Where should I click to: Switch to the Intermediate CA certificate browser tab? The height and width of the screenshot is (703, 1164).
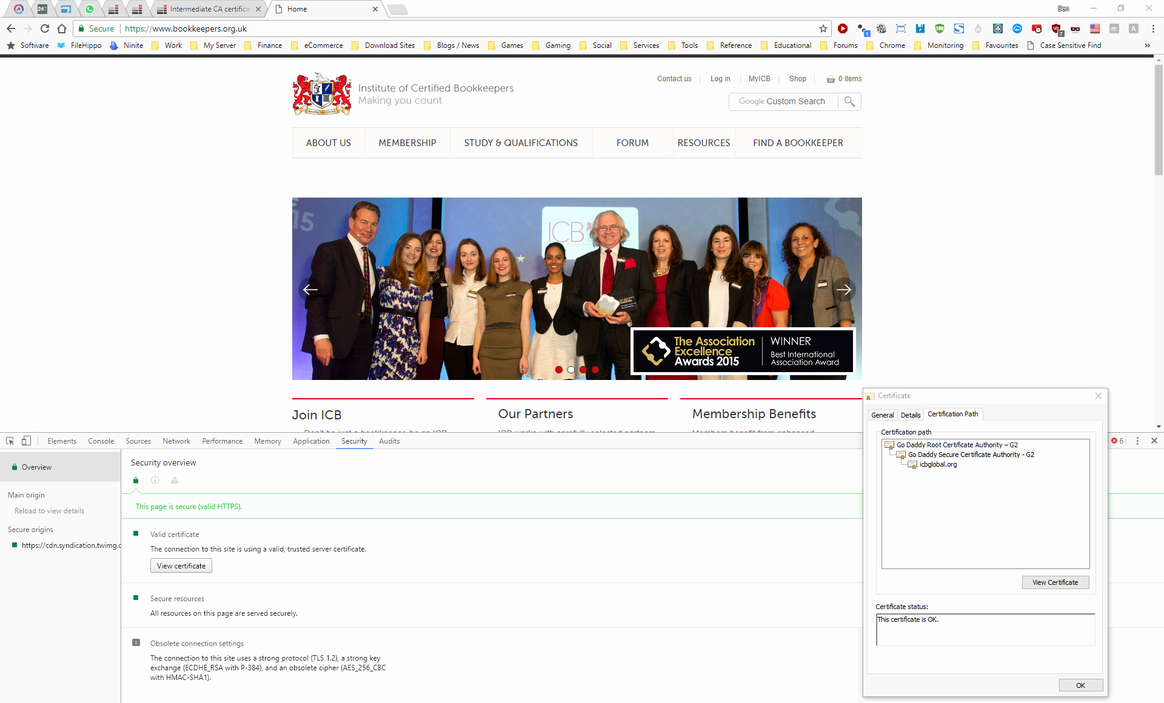point(209,9)
